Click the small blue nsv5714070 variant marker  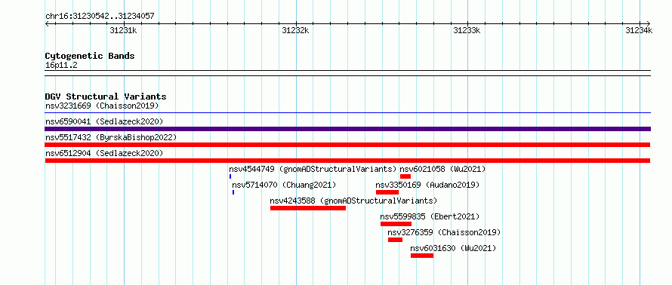pos(233,192)
